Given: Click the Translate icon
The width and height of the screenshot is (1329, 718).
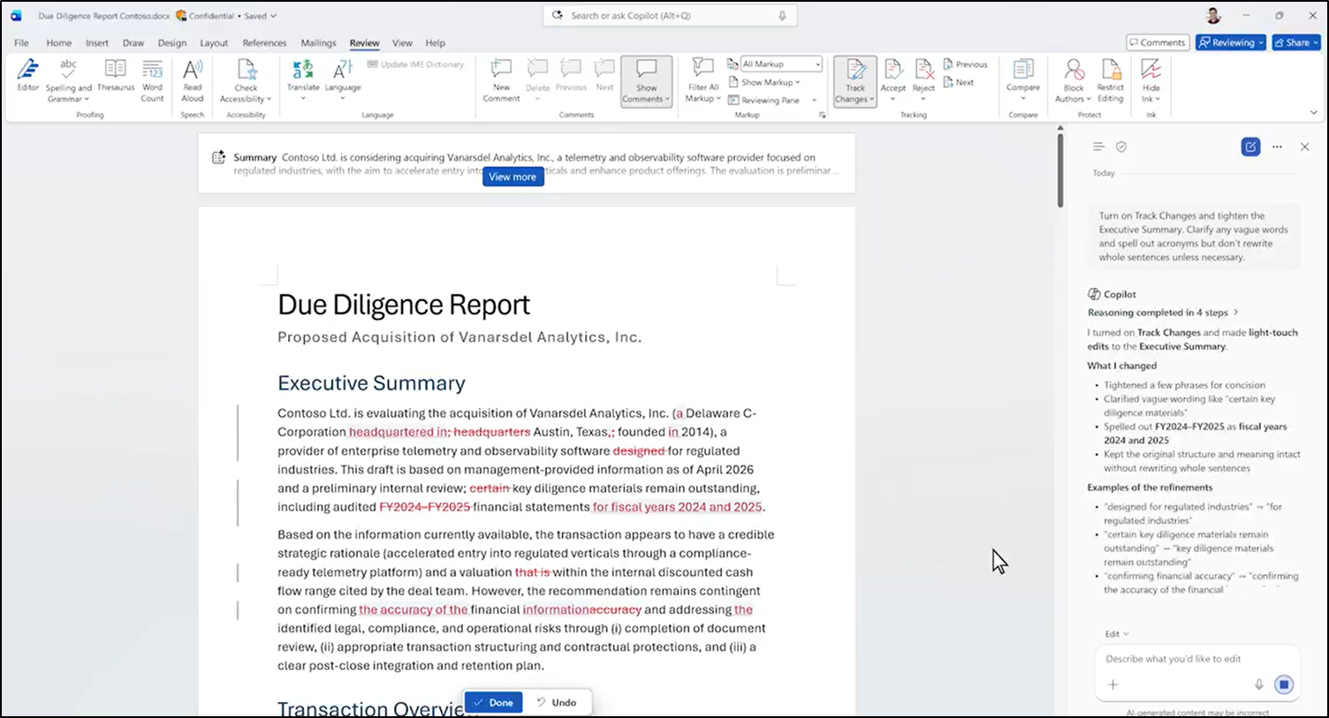Looking at the screenshot, I should 303,70.
